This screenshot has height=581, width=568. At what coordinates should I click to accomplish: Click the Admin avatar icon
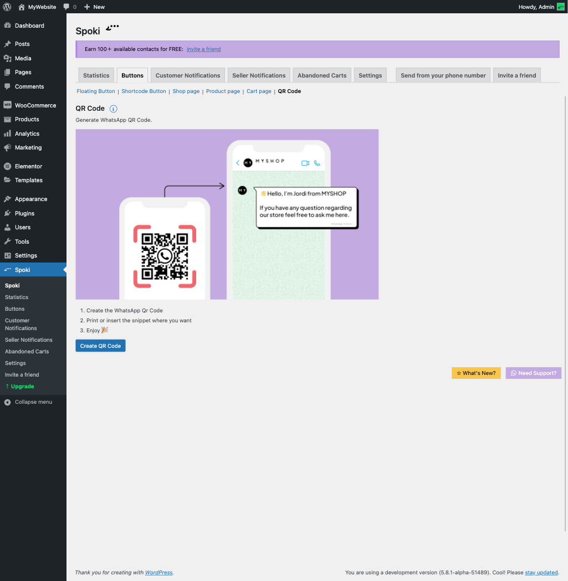point(561,7)
